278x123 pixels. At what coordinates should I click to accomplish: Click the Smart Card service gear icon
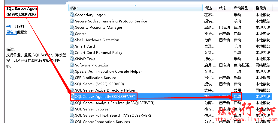click(x=72, y=46)
